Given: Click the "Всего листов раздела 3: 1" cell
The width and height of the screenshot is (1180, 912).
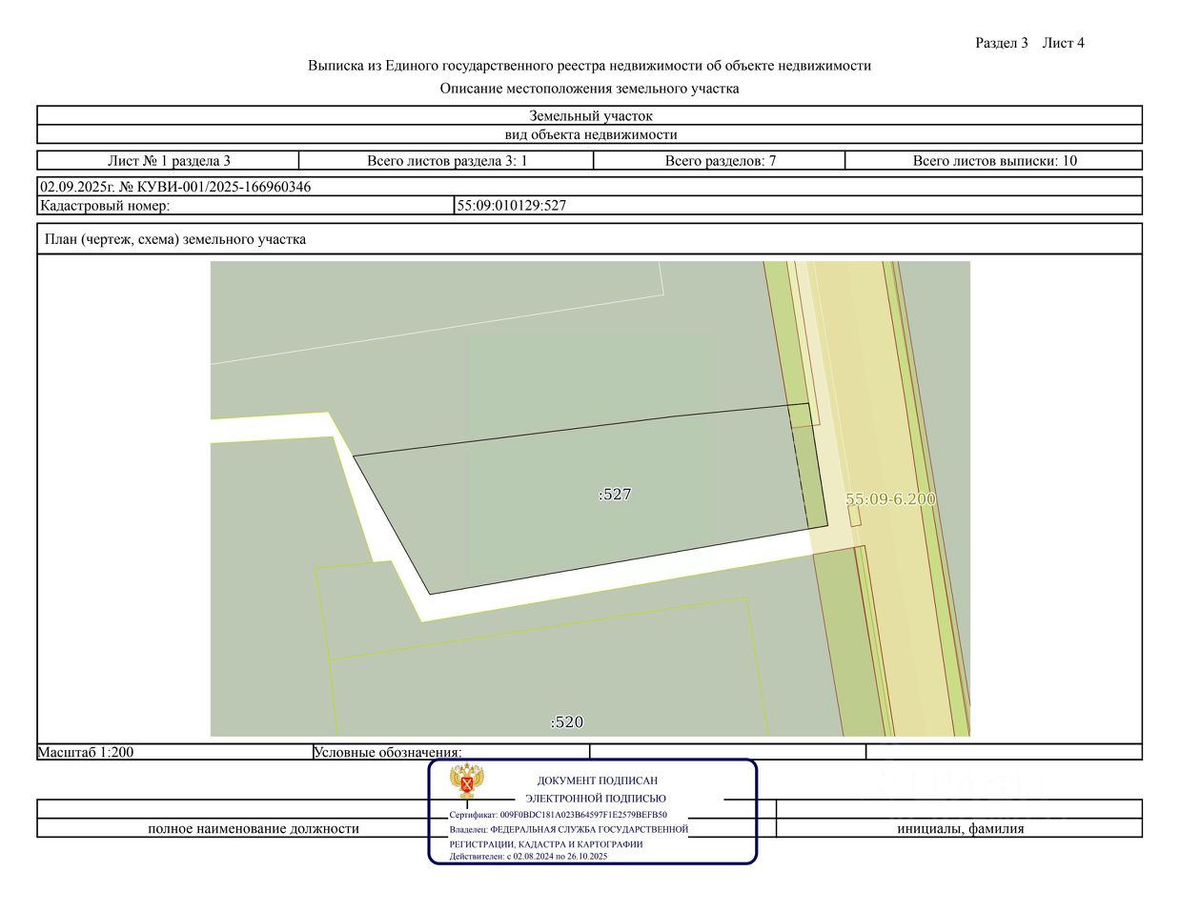Looking at the screenshot, I should [447, 161].
